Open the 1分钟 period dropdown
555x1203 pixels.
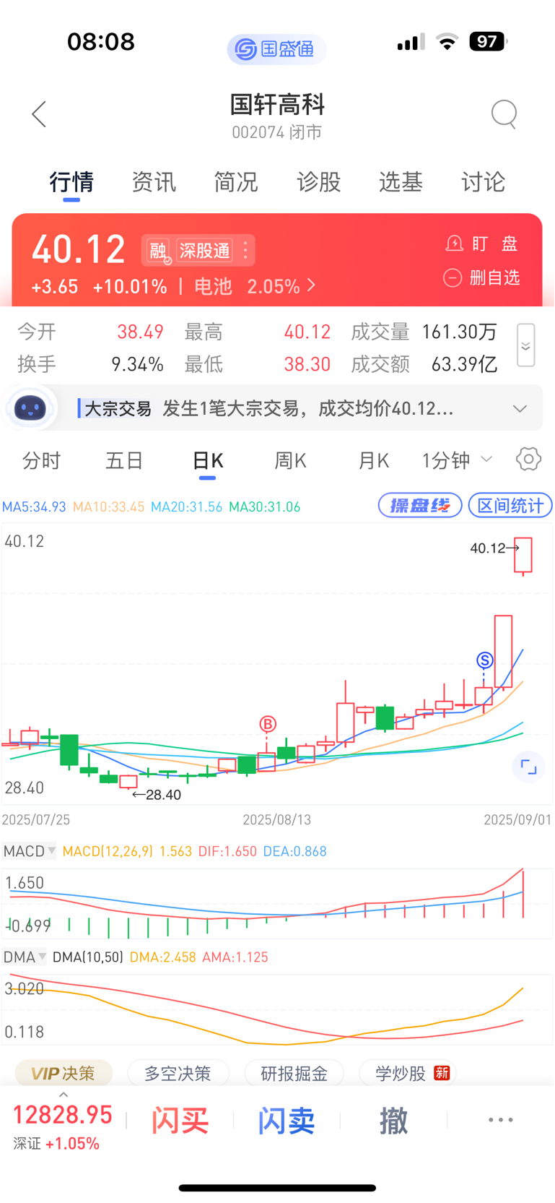click(x=457, y=460)
